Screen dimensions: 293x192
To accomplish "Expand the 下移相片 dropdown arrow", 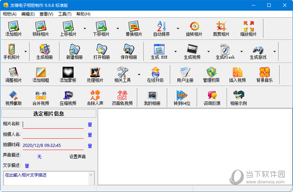I will point(118,28).
